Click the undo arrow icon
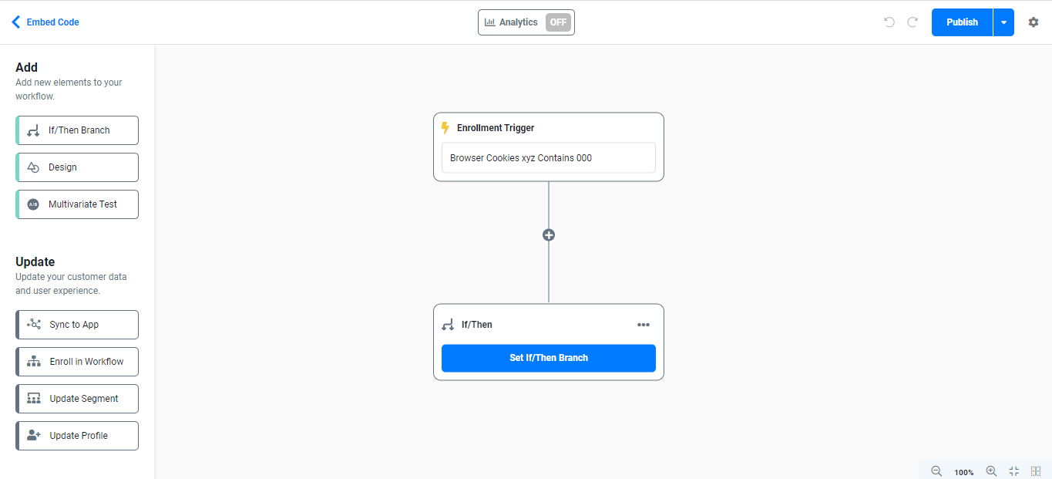Viewport: 1052px width, 479px height. (889, 22)
